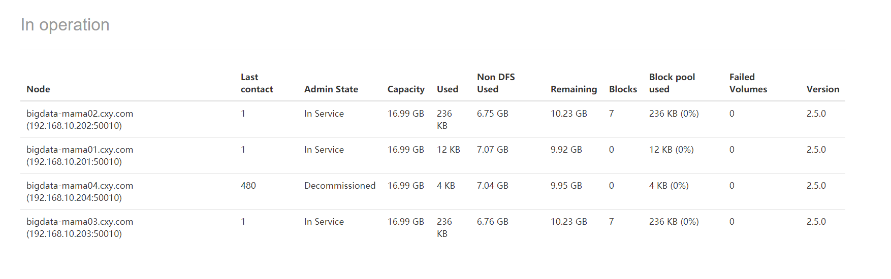Click the Admin State column header
Screen dimensions: 891x279
tap(331, 89)
